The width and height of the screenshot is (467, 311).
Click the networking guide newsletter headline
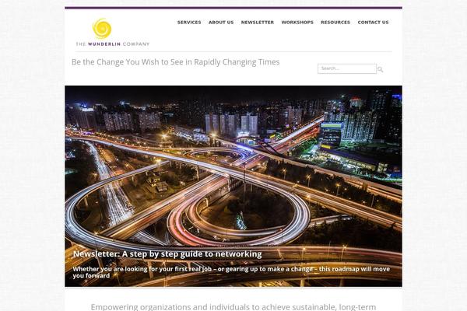(167, 254)
